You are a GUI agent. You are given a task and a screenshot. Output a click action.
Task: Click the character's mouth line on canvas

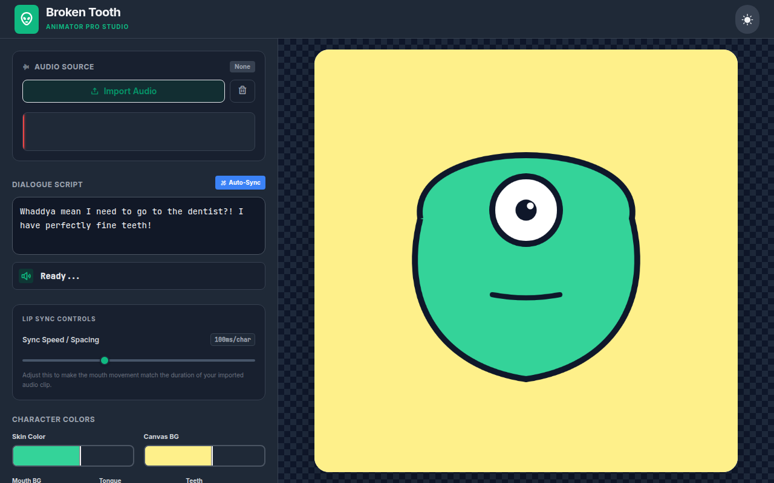(x=526, y=296)
